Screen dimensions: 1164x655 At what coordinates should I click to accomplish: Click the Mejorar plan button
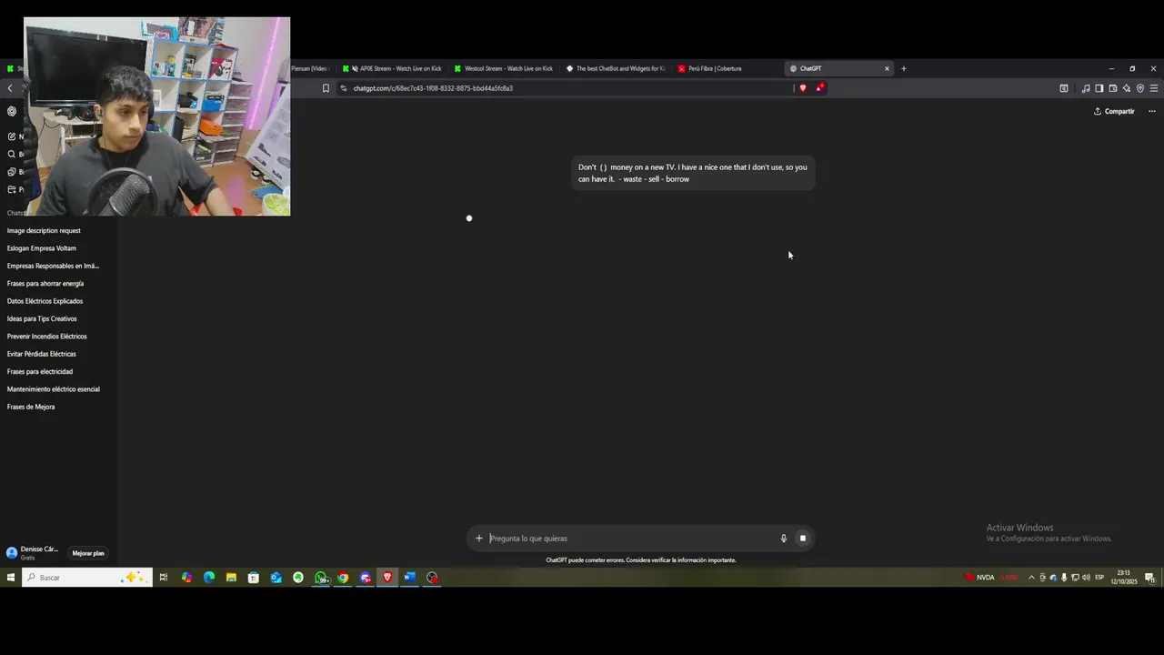[x=88, y=553]
